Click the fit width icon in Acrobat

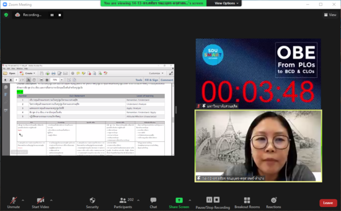tap(68, 80)
